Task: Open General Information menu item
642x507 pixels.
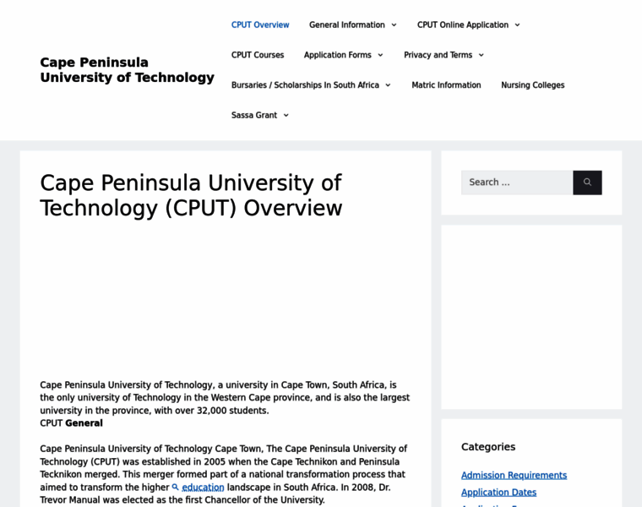Action: [347, 25]
